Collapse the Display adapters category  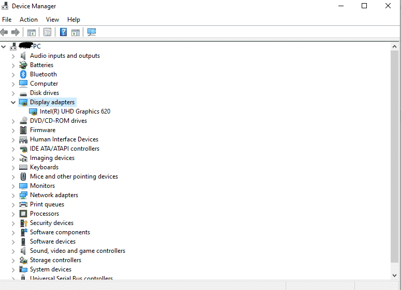pyautogui.click(x=13, y=102)
